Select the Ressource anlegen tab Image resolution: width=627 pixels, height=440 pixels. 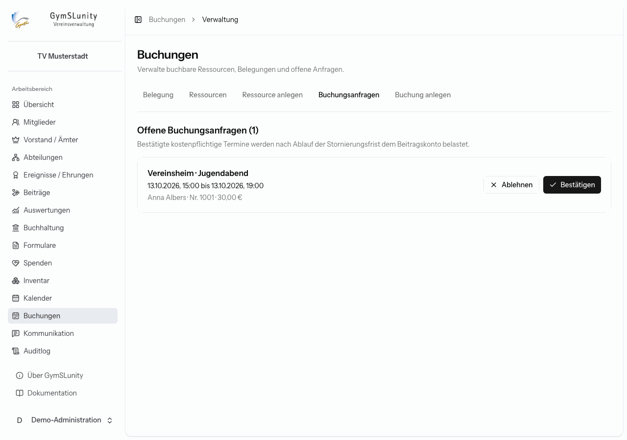click(x=272, y=95)
